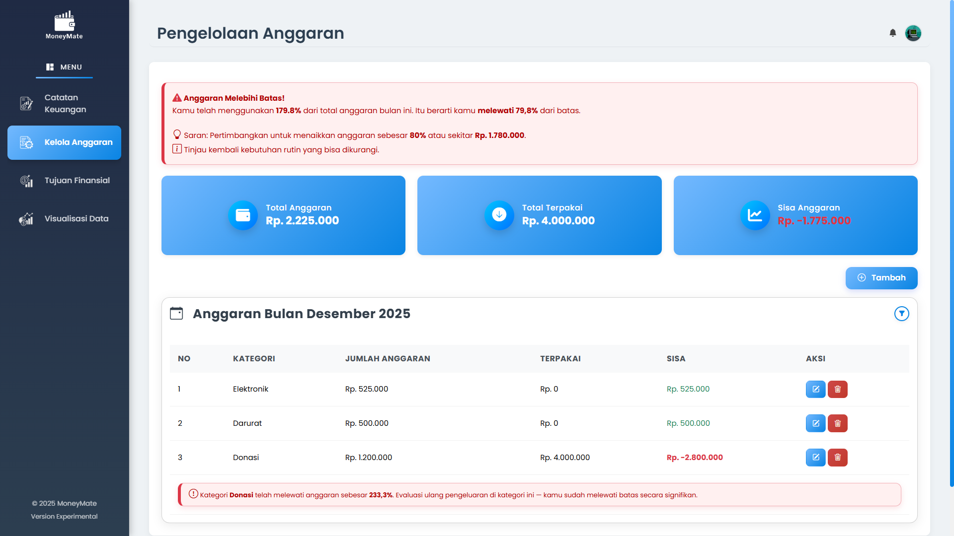Edit the Elektronik budget row

815,389
